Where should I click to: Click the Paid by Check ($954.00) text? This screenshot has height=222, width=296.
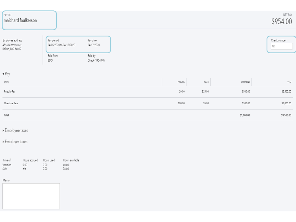pyautogui.click(x=96, y=60)
